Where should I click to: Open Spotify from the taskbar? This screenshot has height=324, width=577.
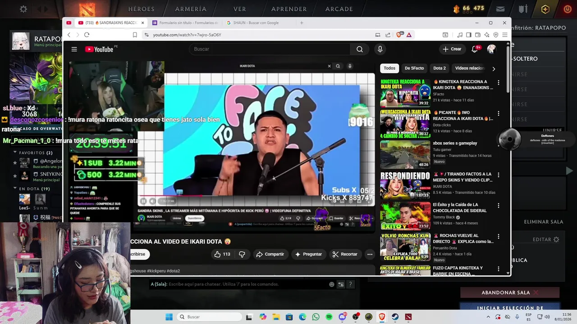(x=329, y=317)
